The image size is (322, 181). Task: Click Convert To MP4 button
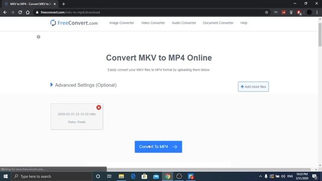[x=158, y=147]
